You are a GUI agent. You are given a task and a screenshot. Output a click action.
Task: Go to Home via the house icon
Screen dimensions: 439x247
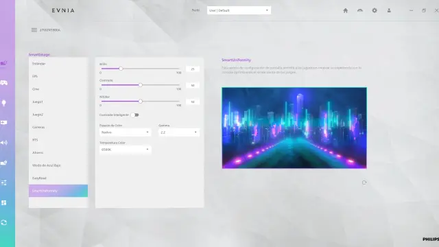[346, 10]
